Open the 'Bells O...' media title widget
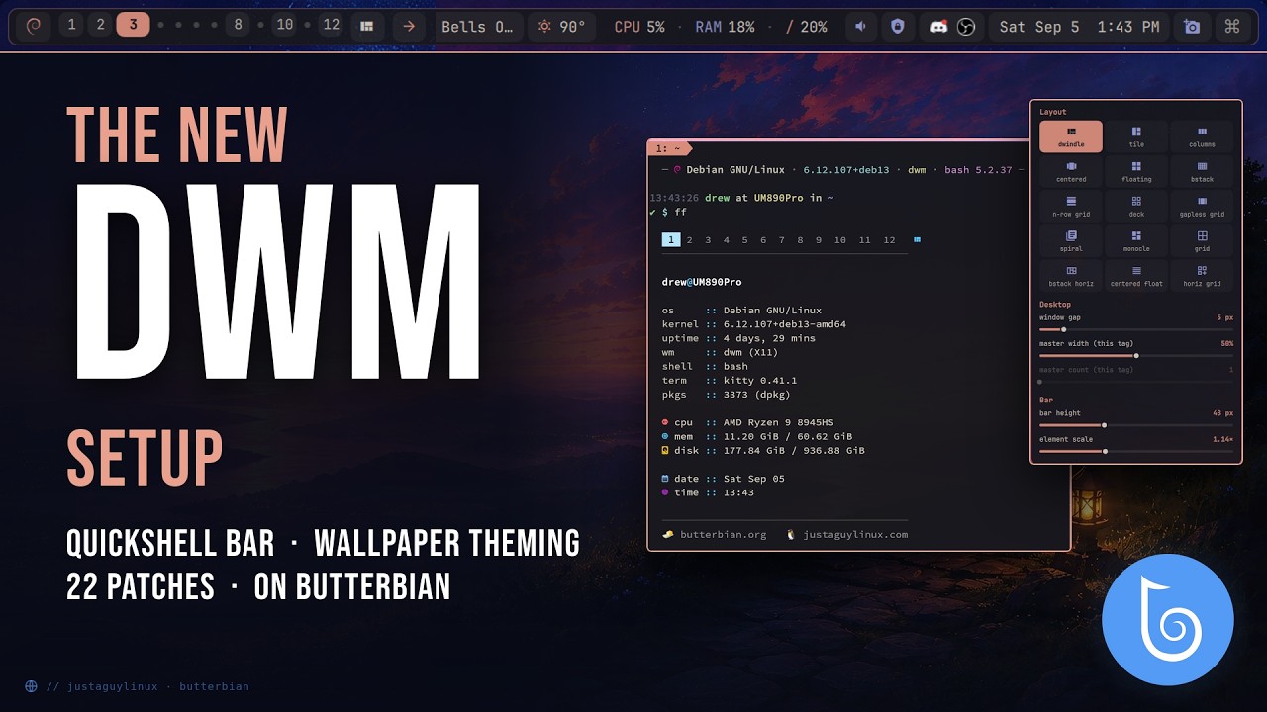Image resolution: width=1267 pixels, height=712 pixels. pos(478,27)
